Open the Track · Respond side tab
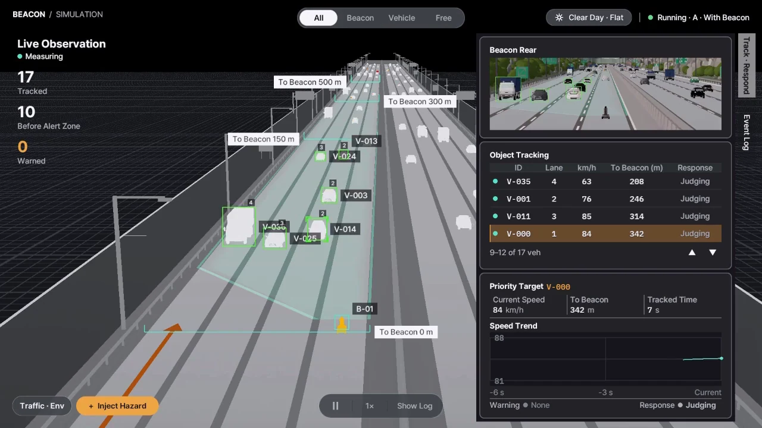This screenshot has height=428, width=762. click(x=747, y=66)
